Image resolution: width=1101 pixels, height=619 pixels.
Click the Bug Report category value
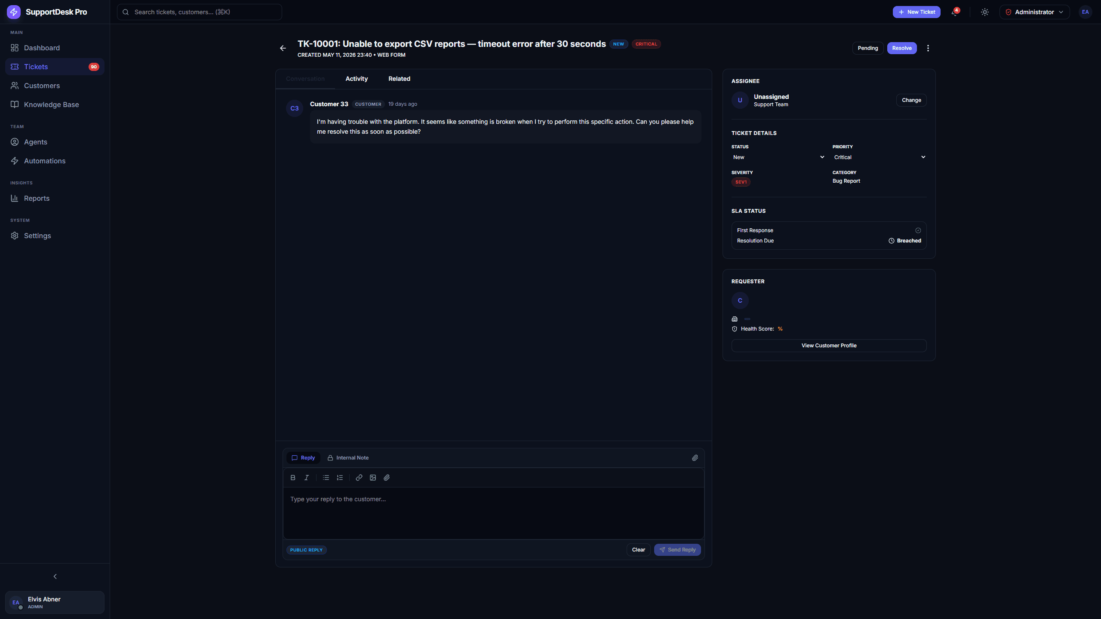tap(846, 181)
